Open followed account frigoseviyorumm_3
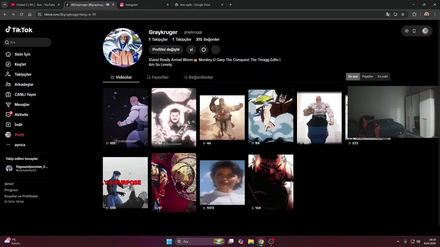Image resolution: width=440 pixels, height=247 pixels. [27, 168]
